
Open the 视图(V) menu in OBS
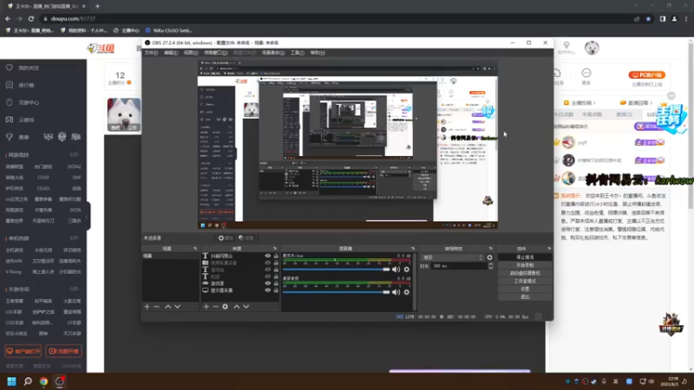[191, 53]
